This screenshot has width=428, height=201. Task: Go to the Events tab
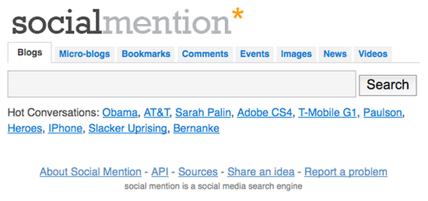255,54
